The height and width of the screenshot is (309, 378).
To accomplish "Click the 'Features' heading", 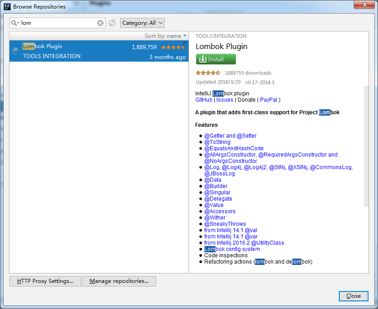I will coord(207,125).
